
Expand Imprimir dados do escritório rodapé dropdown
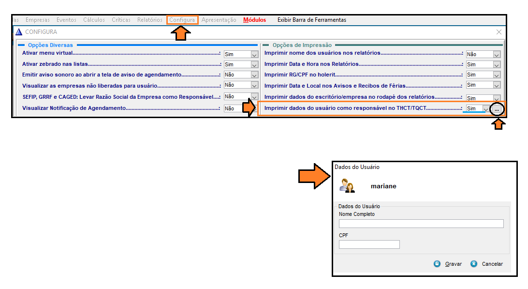pyautogui.click(x=497, y=98)
